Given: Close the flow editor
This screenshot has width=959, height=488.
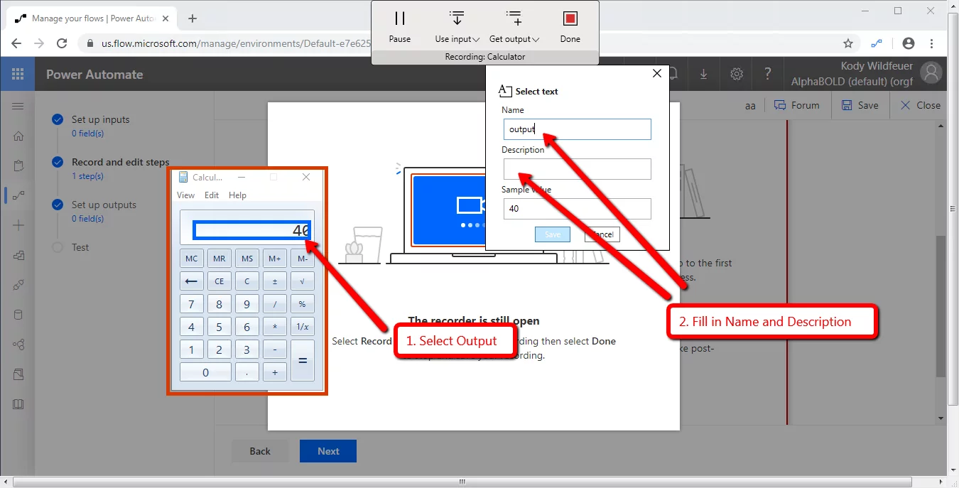Looking at the screenshot, I should (x=920, y=105).
